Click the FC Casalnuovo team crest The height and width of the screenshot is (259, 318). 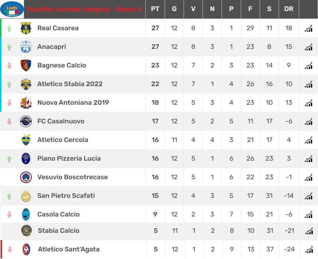click(26, 121)
